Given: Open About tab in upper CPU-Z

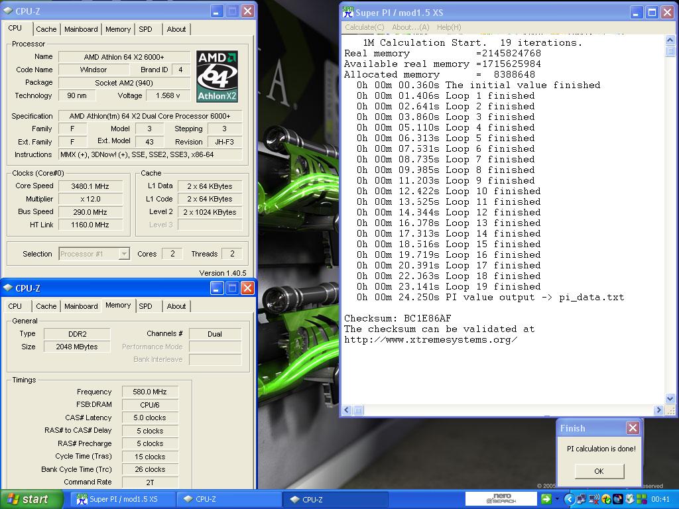Looking at the screenshot, I should tap(176, 29).
